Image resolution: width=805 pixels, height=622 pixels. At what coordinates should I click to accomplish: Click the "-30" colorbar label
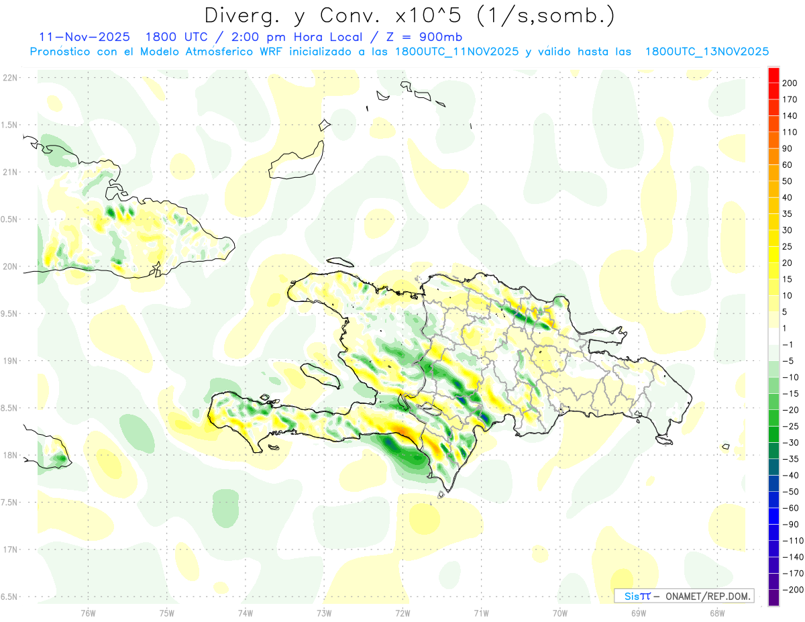point(790,443)
